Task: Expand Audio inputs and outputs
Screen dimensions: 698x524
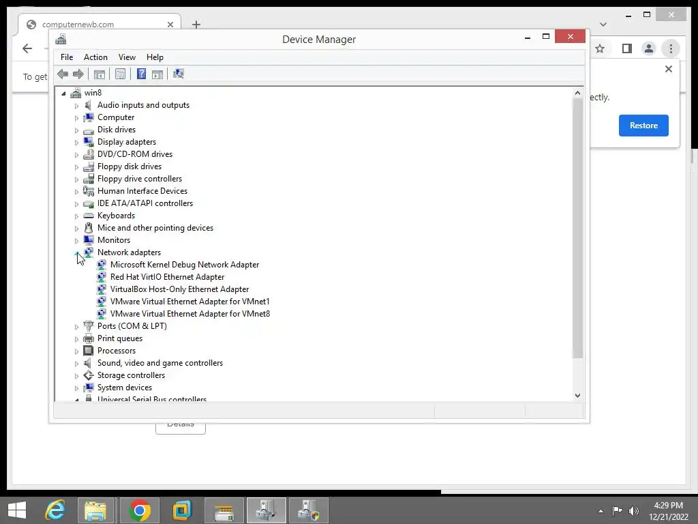Action: [x=76, y=106]
